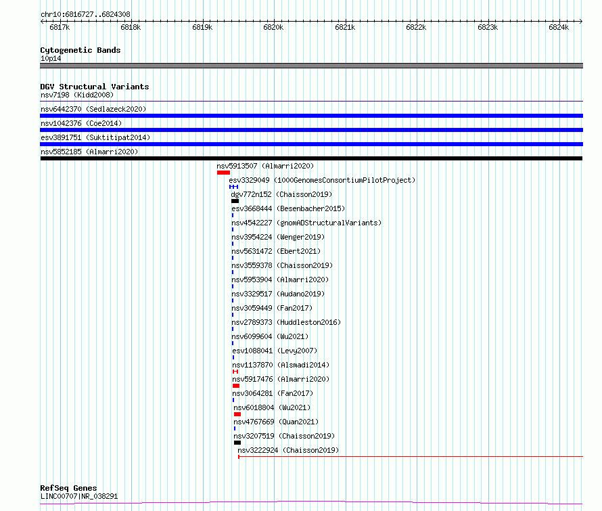Click black bar under nsv5852185 (Almarri2020)
The height and width of the screenshot is (511, 602).
(x=311, y=158)
